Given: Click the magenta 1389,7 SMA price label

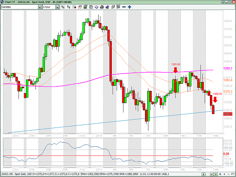Looking at the screenshot, I should point(228,68).
